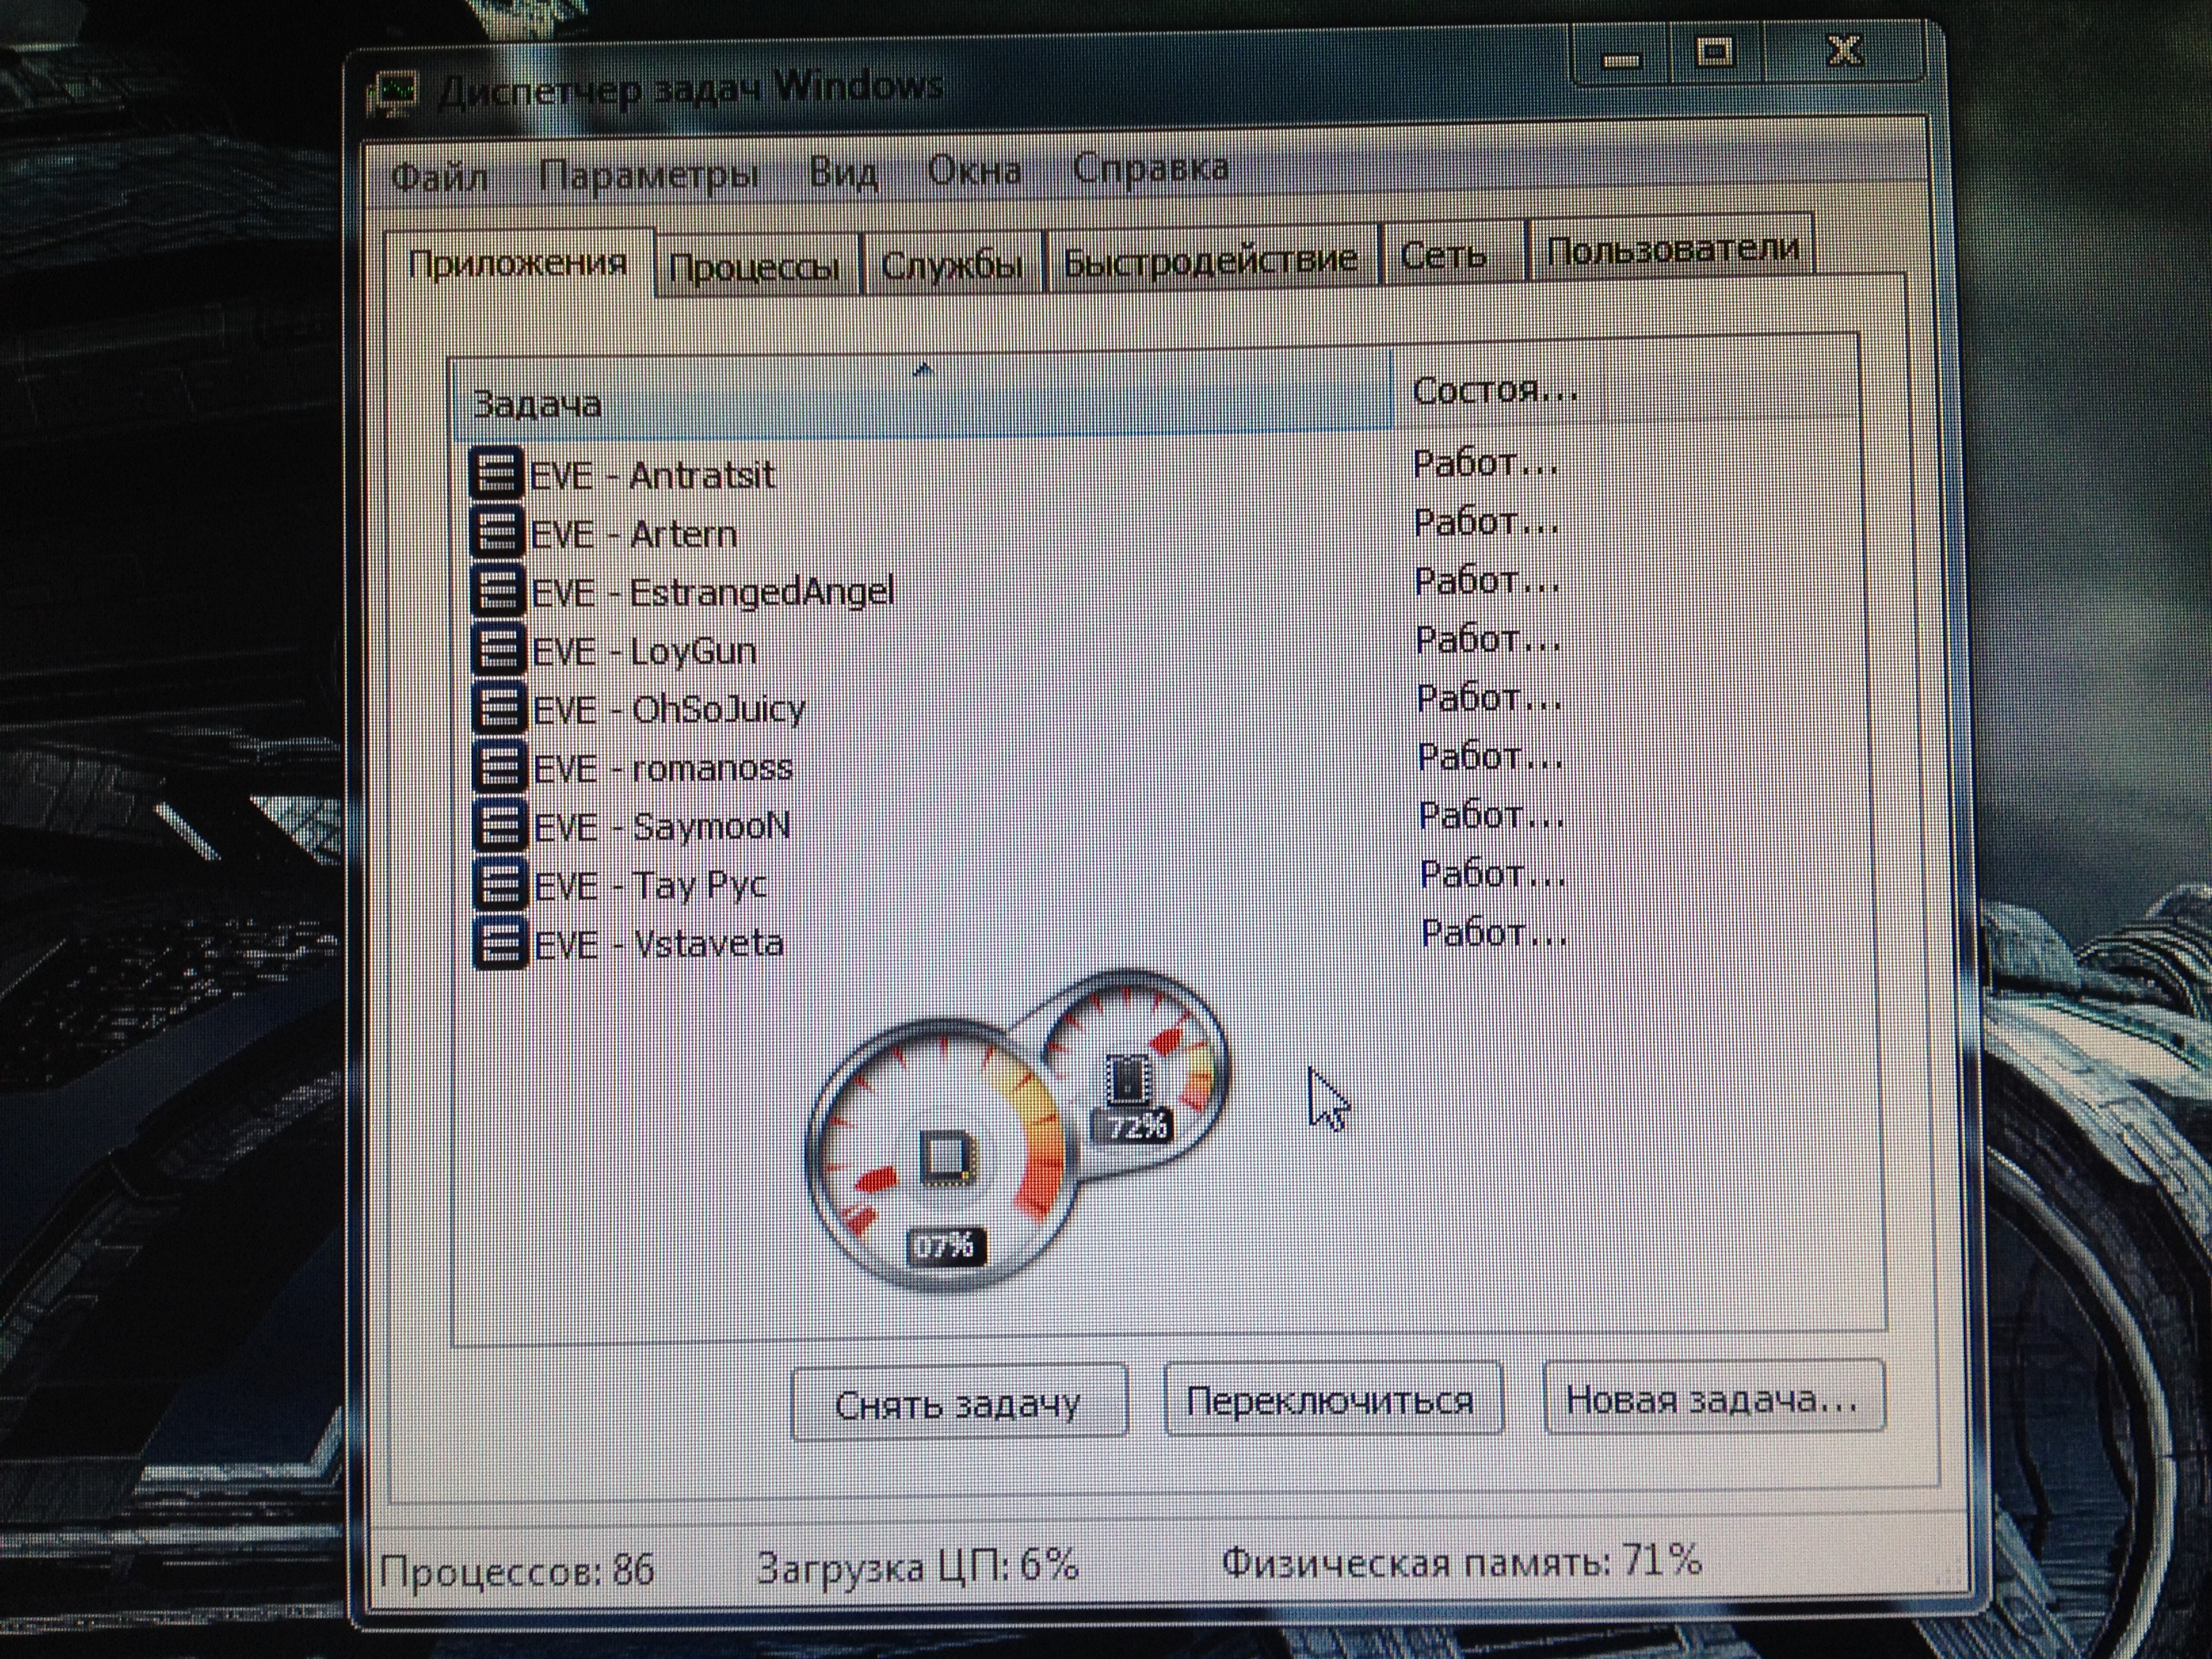
Task: Click the EVE icon beside Antratsit
Action: 496,474
